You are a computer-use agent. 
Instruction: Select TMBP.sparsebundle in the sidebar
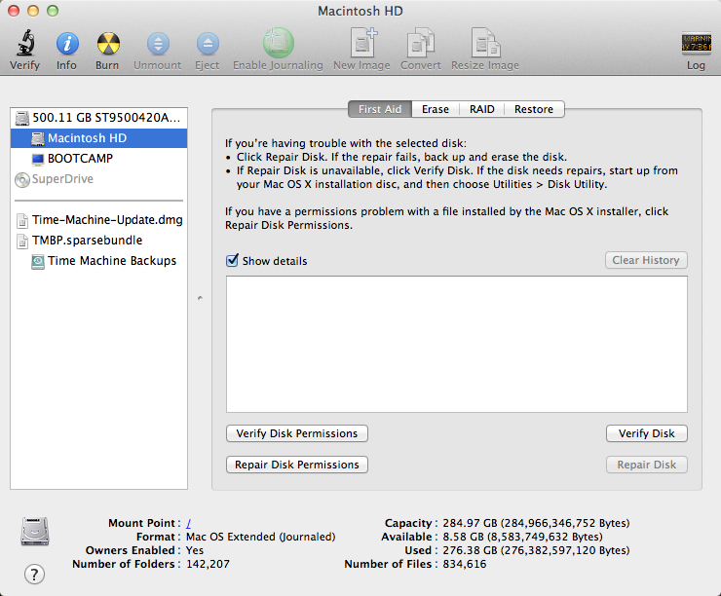click(98, 241)
